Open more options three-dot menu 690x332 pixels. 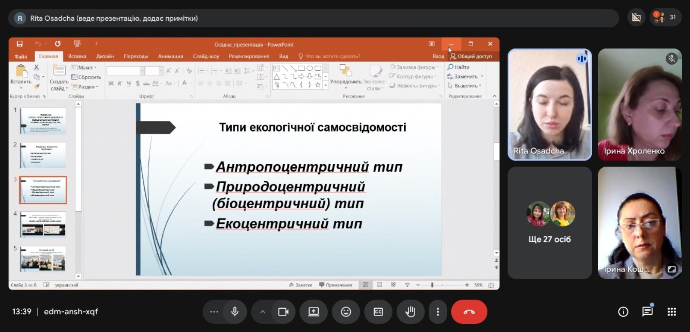click(438, 312)
